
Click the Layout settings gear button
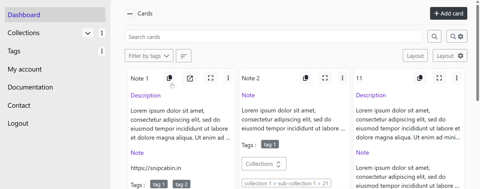click(450, 56)
